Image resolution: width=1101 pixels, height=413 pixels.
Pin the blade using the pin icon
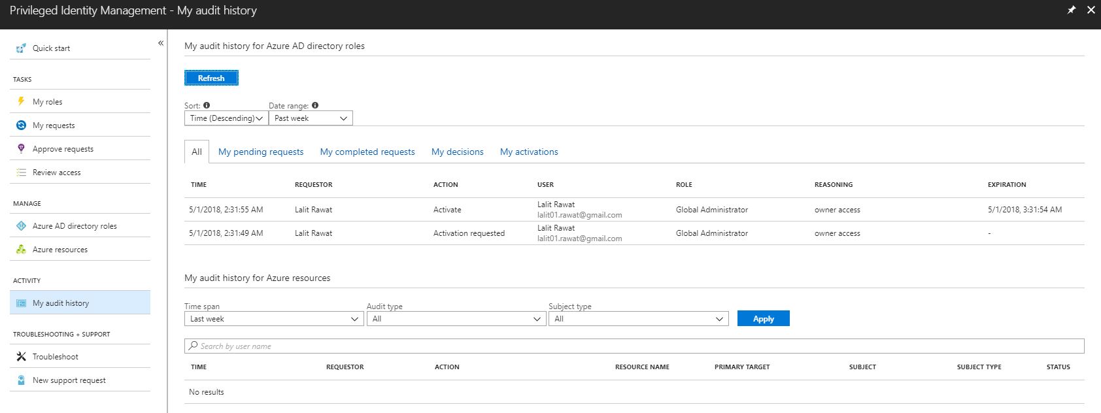click(1071, 10)
